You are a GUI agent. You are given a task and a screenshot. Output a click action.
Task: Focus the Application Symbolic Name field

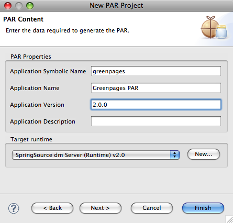(156, 71)
